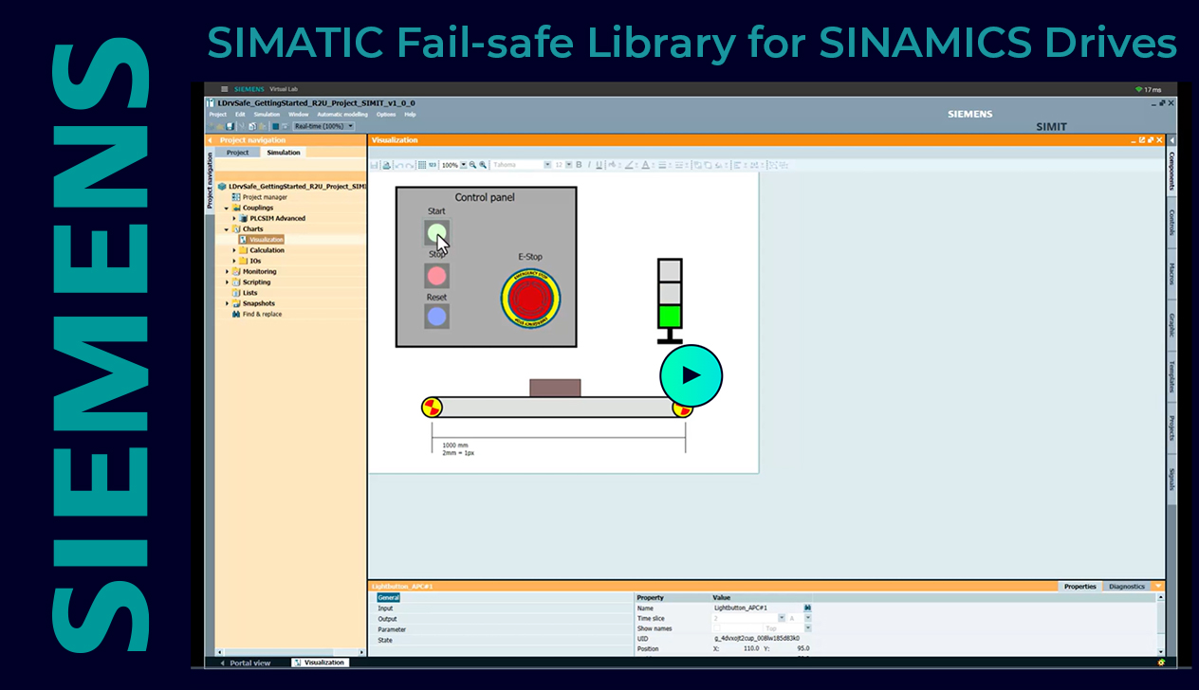Select the Parameter property category
The width and height of the screenshot is (1199, 690).
pyautogui.click(x=392, y=629)
